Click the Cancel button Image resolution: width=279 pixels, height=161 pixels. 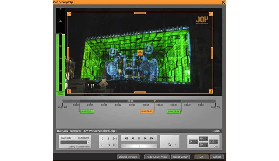pos(216,157)
